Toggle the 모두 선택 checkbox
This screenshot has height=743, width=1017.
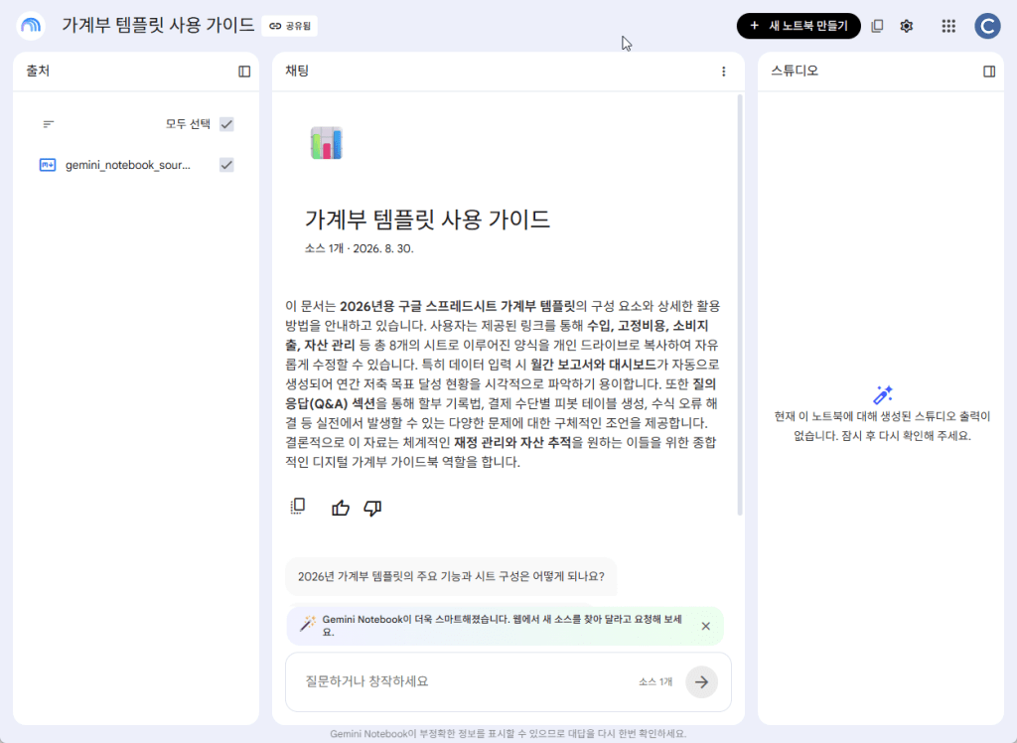tap(226, 124)
